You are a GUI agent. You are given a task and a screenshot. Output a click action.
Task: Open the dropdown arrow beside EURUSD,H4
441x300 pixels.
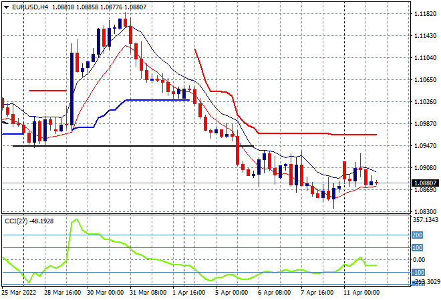click(x=5, y=5)
